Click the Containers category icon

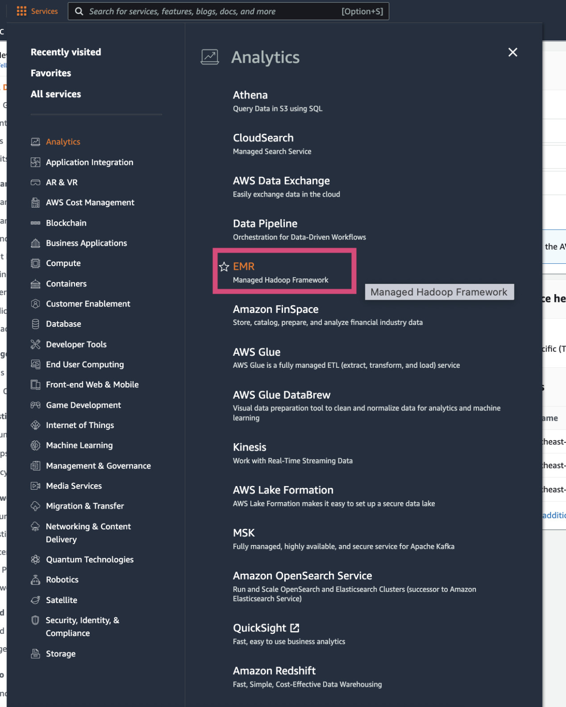pos(36,284)
